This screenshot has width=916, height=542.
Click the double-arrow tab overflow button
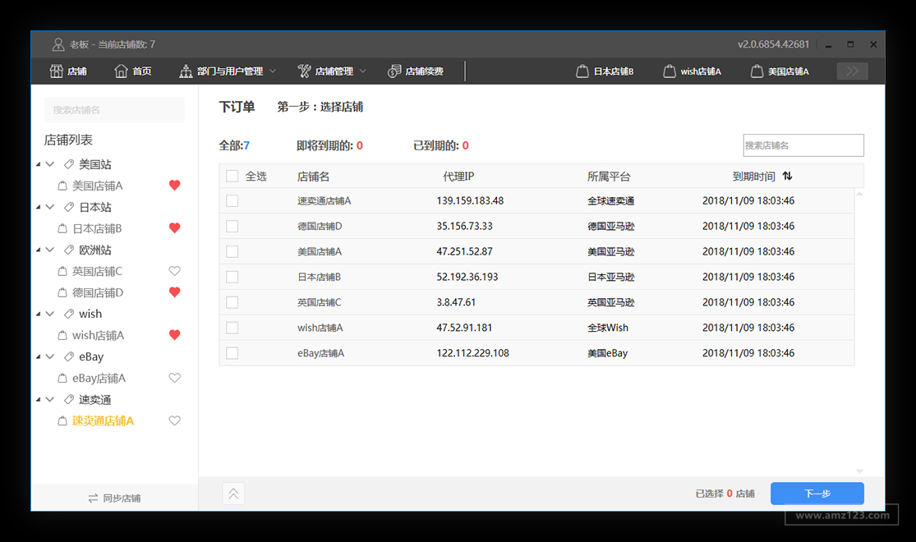852,71
